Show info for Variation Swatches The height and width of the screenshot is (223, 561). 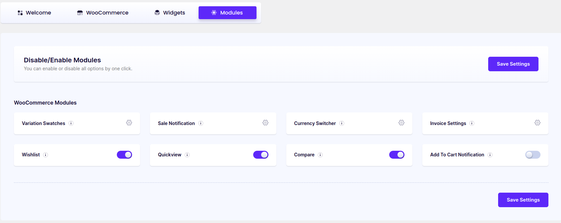(x=71, y=123)
